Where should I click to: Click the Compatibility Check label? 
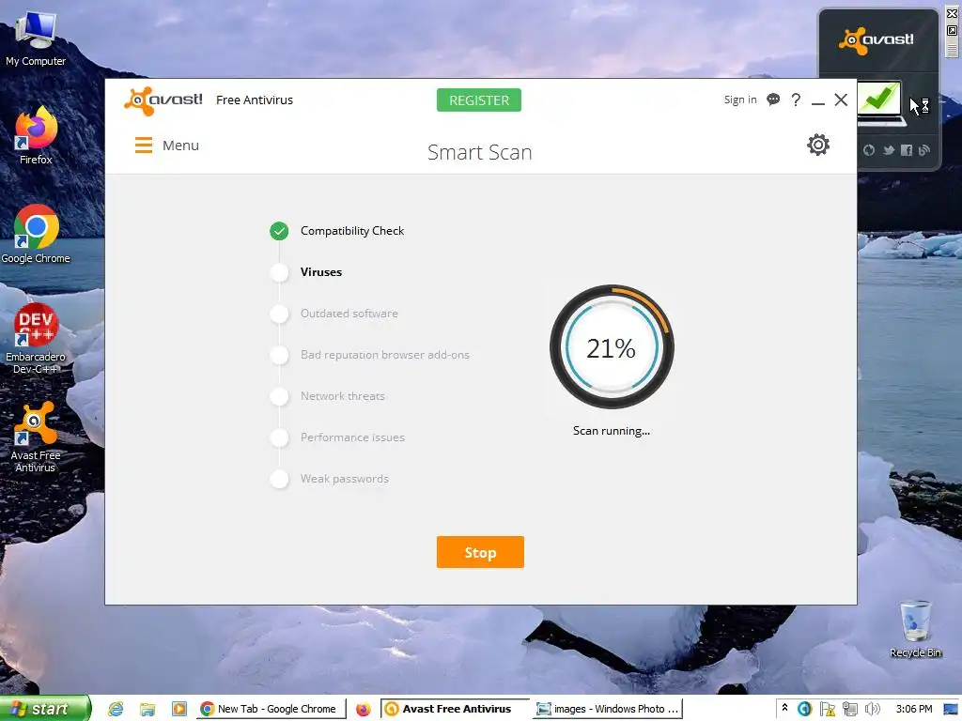point(352,231)
